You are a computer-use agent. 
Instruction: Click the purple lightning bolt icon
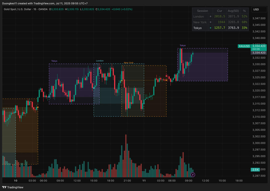193,174
